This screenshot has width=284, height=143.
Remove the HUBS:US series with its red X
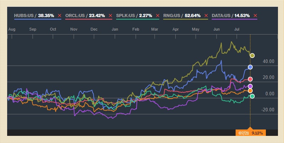59,16
